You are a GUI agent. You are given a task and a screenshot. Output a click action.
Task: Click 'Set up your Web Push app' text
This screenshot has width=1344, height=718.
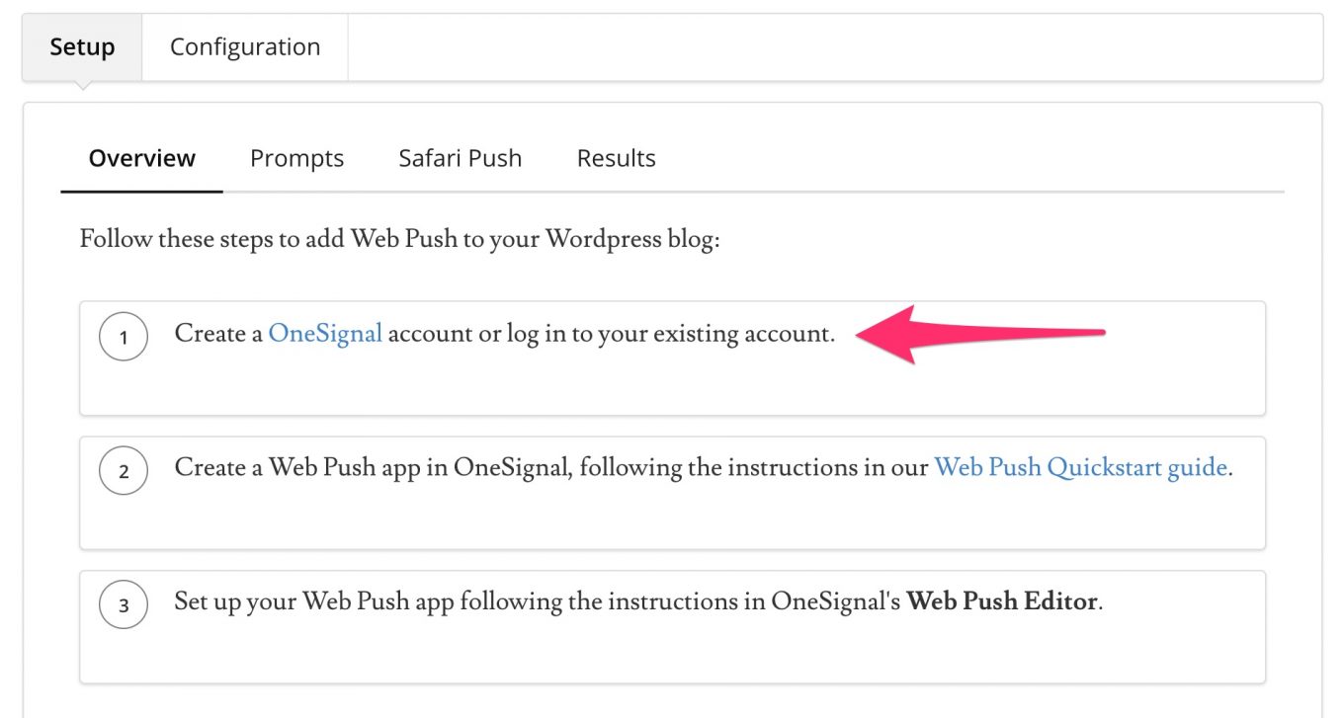pyautogui.click(x=314, y=601)
